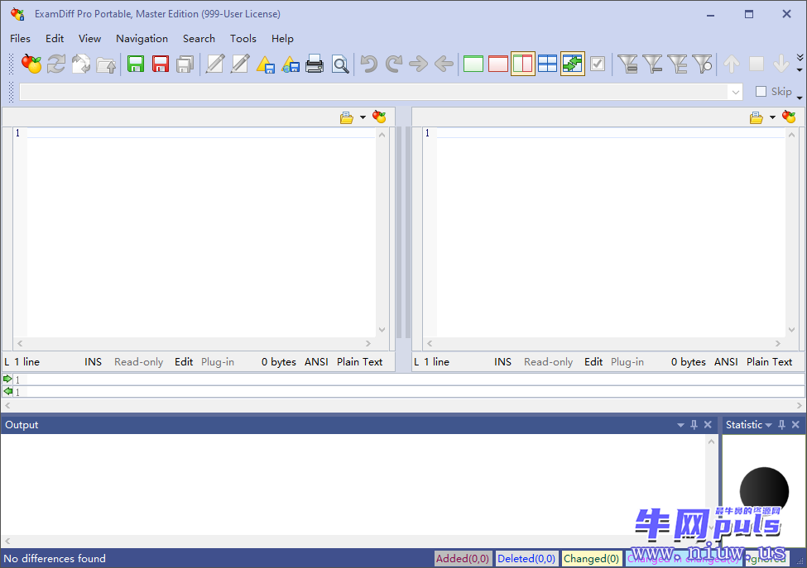
Task: Click ANSI encoding in left status bar
Action: coord(316,362)
